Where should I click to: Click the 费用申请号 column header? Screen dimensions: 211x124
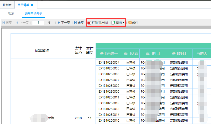coord(109,54)
